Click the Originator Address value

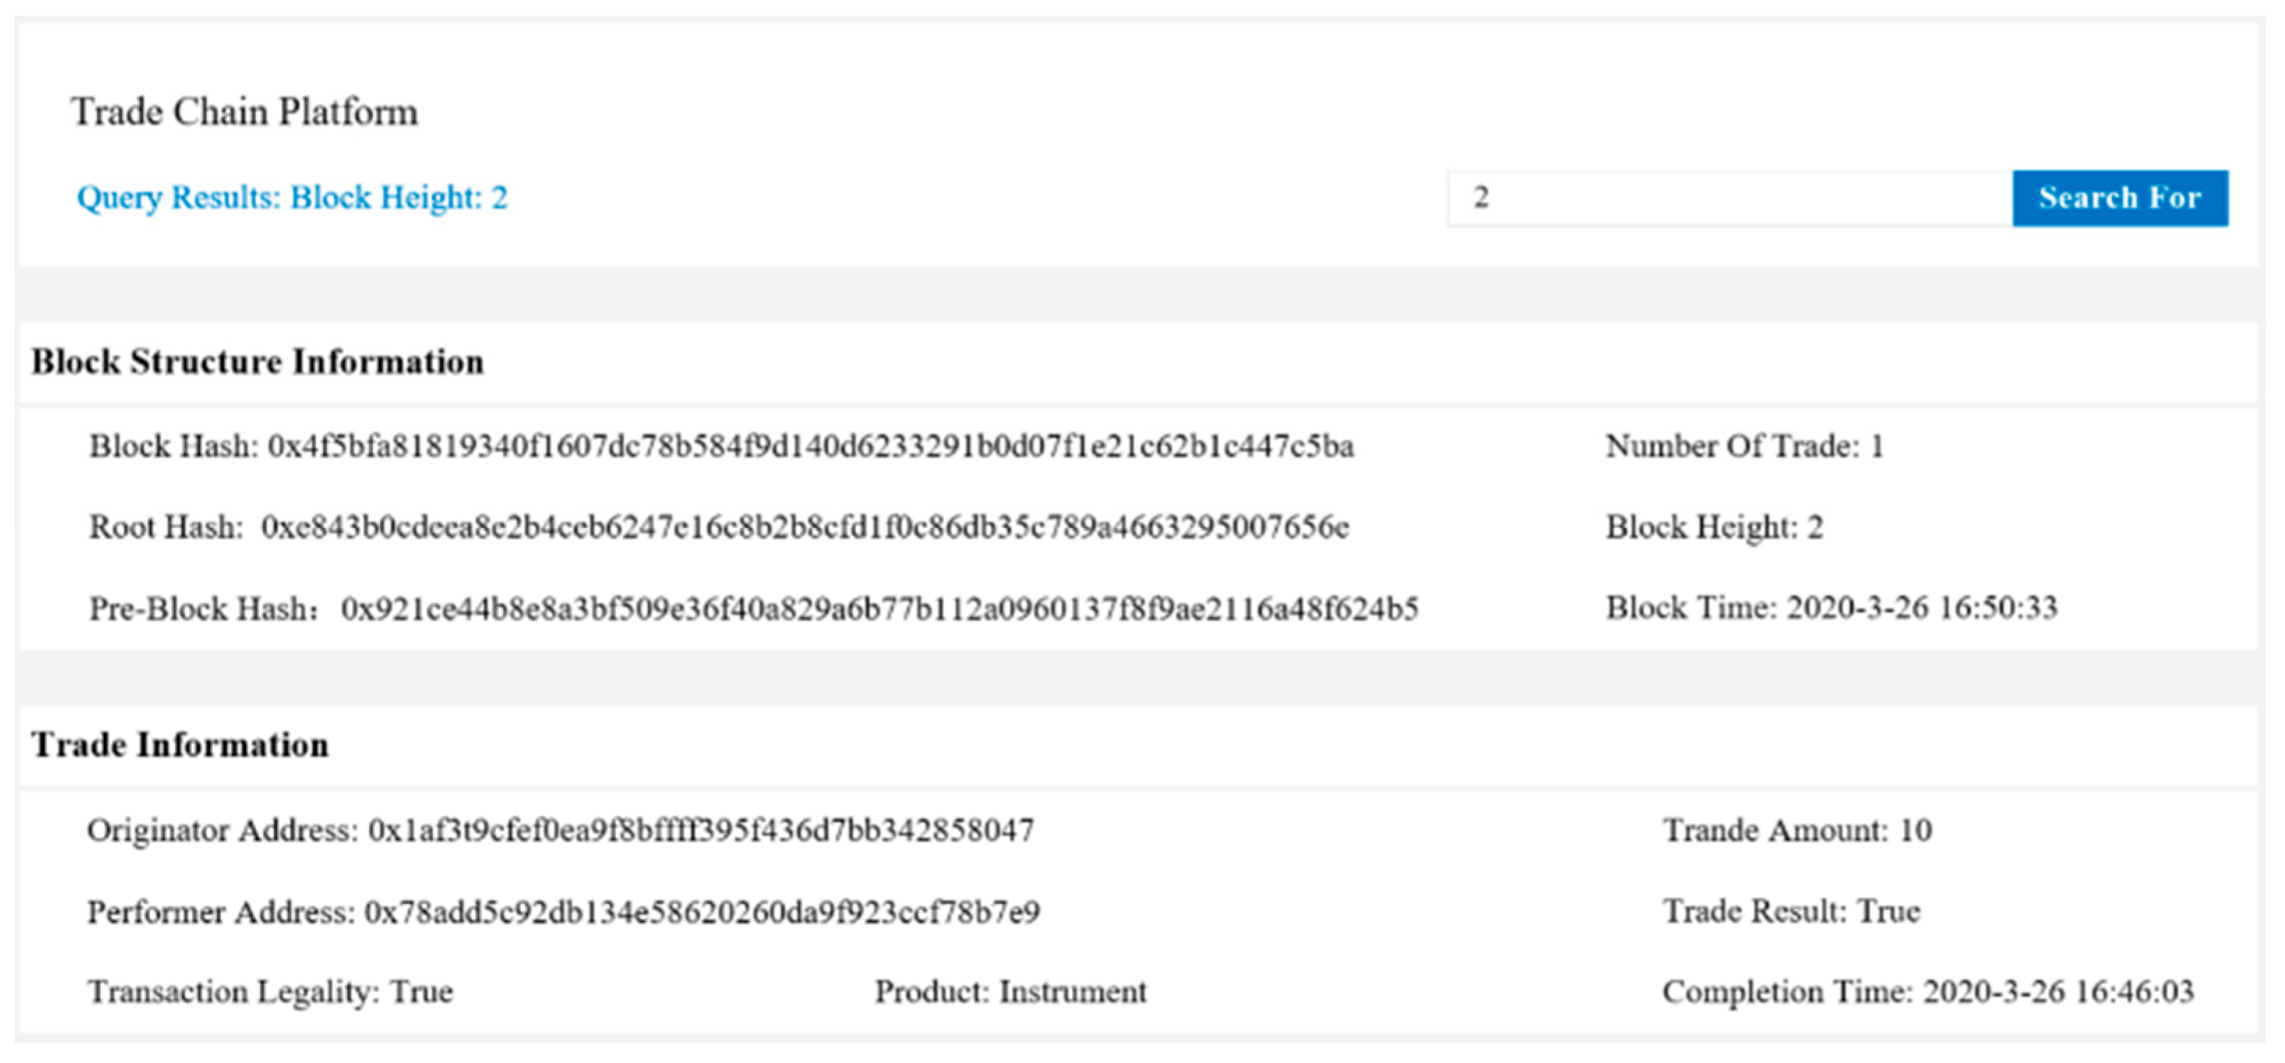pos(701,831)
